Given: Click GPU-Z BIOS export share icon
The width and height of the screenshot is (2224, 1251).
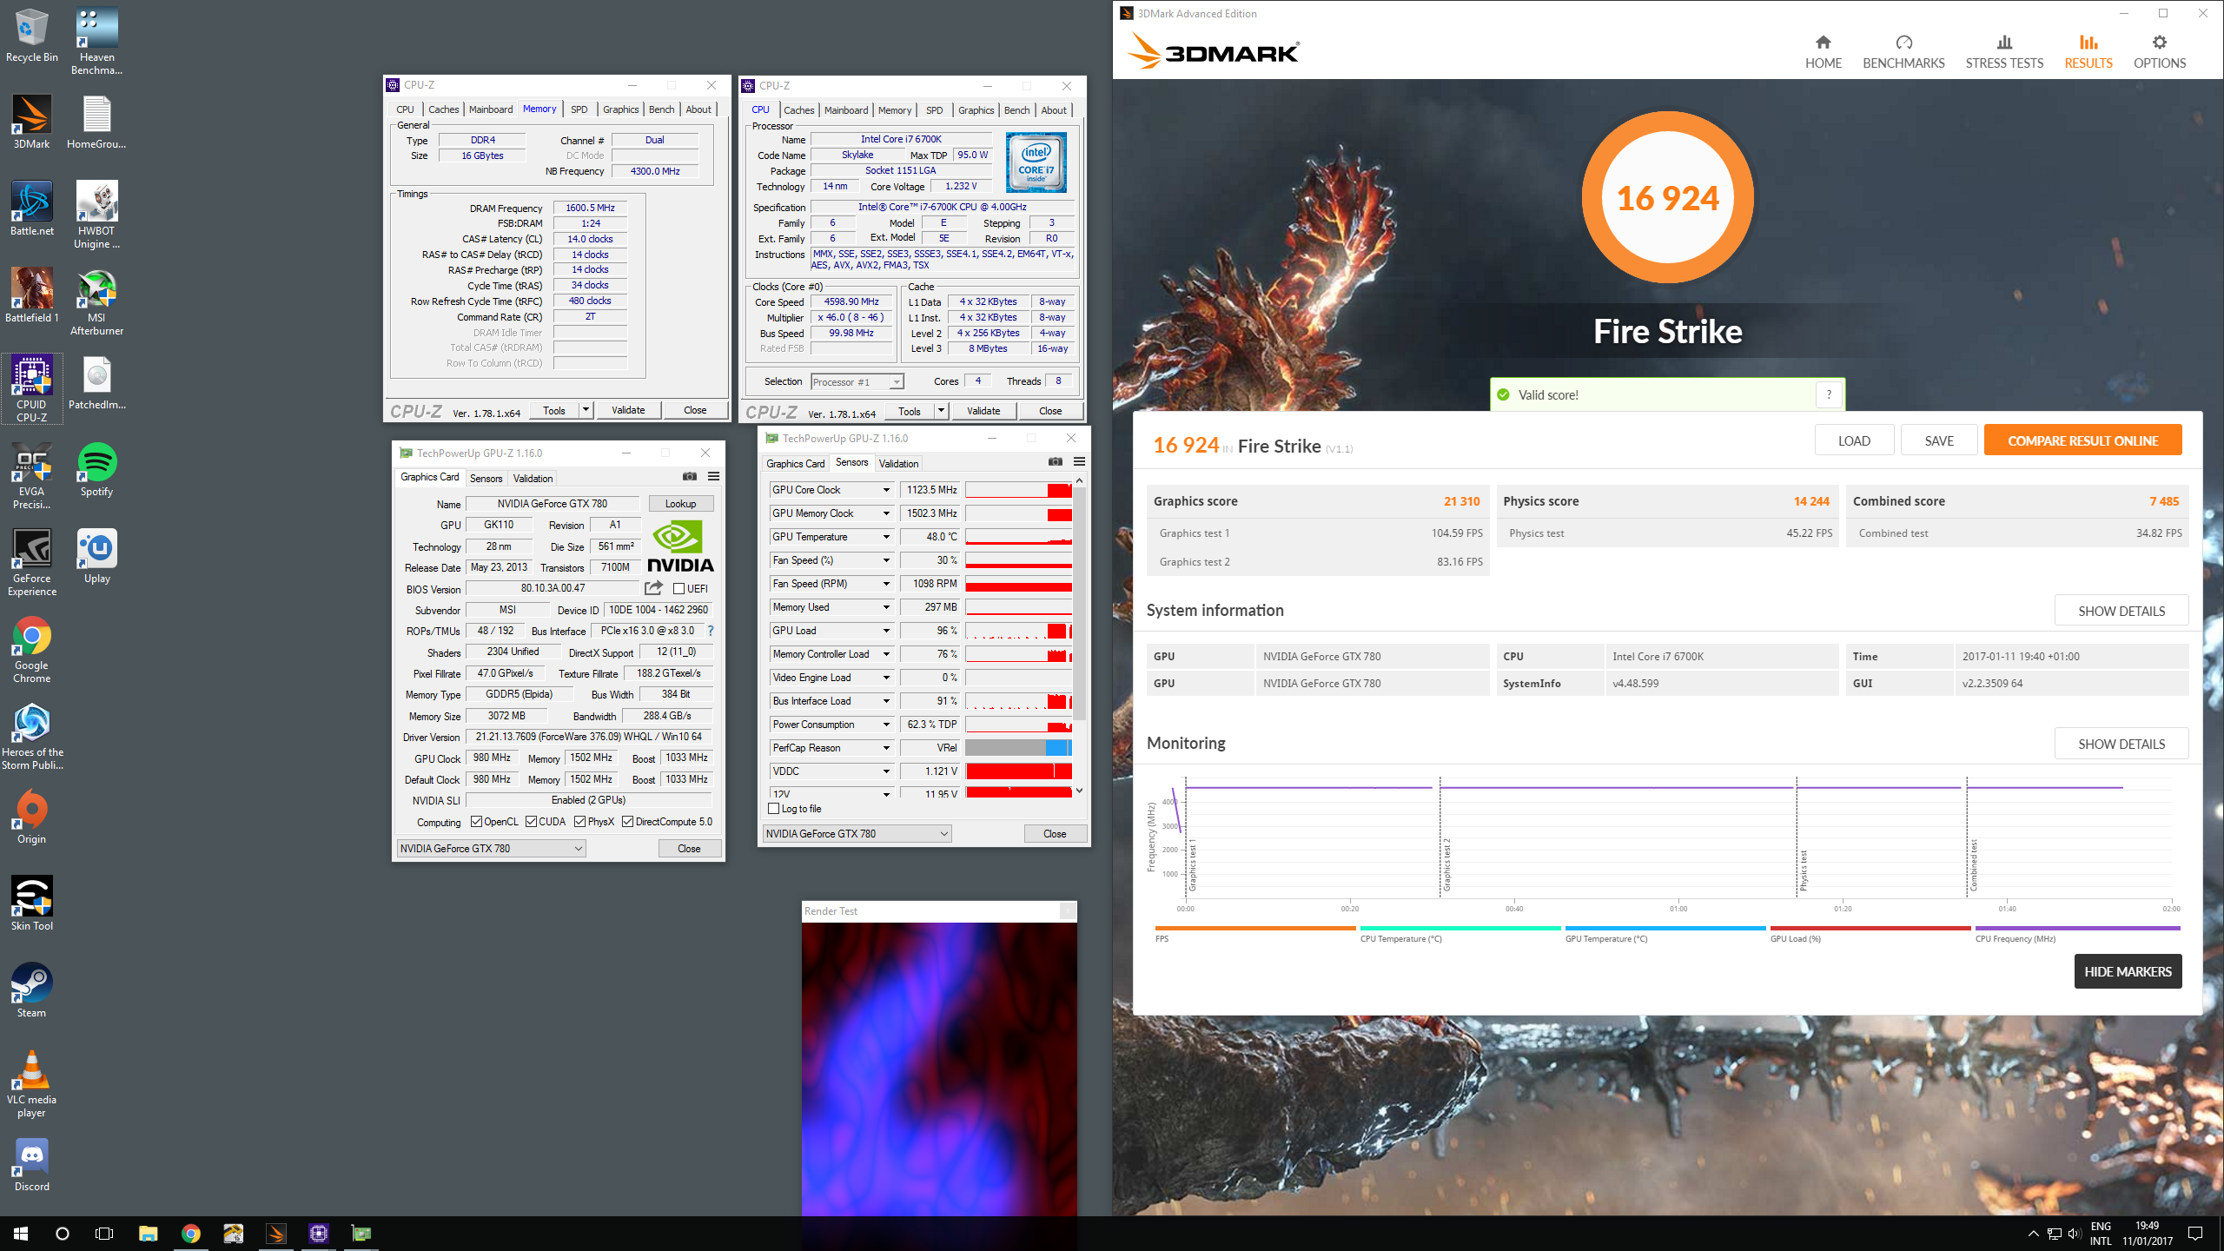Looking at the screenshot, I should tap(653, 588).
